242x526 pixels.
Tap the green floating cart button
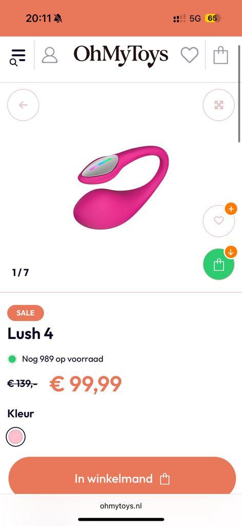coord(218,265)
